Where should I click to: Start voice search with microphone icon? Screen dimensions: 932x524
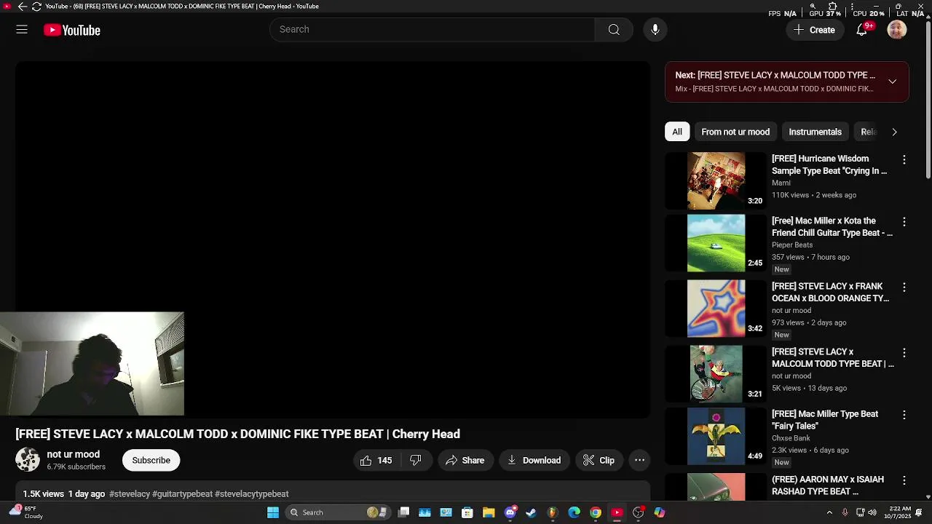[x=655, y=30]
